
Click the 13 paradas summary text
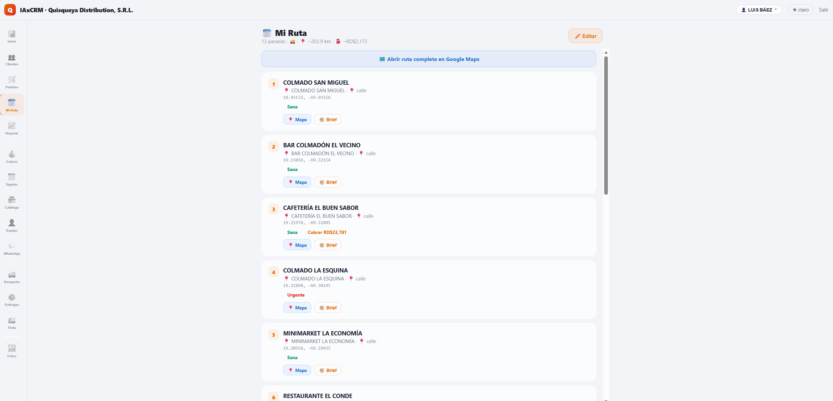point(273,42)
